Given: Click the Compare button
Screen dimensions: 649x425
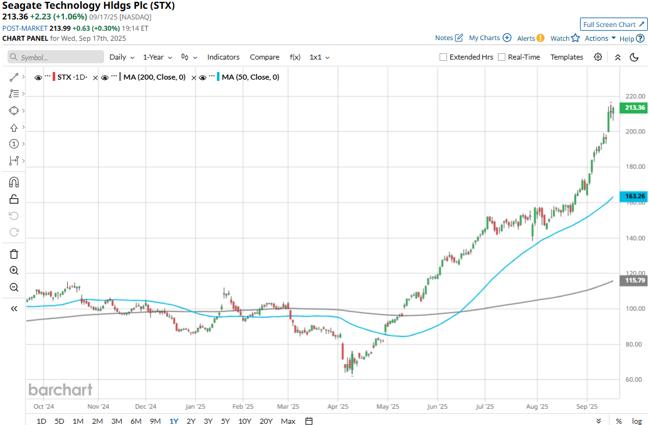Looking at the screenshot, I should coord(265,57).
